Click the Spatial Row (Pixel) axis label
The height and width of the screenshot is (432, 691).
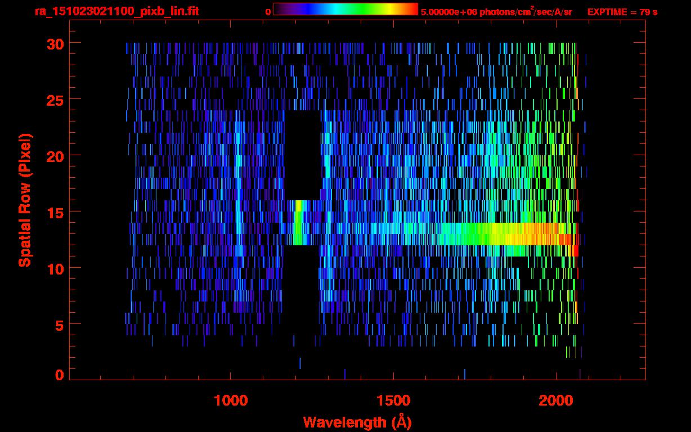25,200
